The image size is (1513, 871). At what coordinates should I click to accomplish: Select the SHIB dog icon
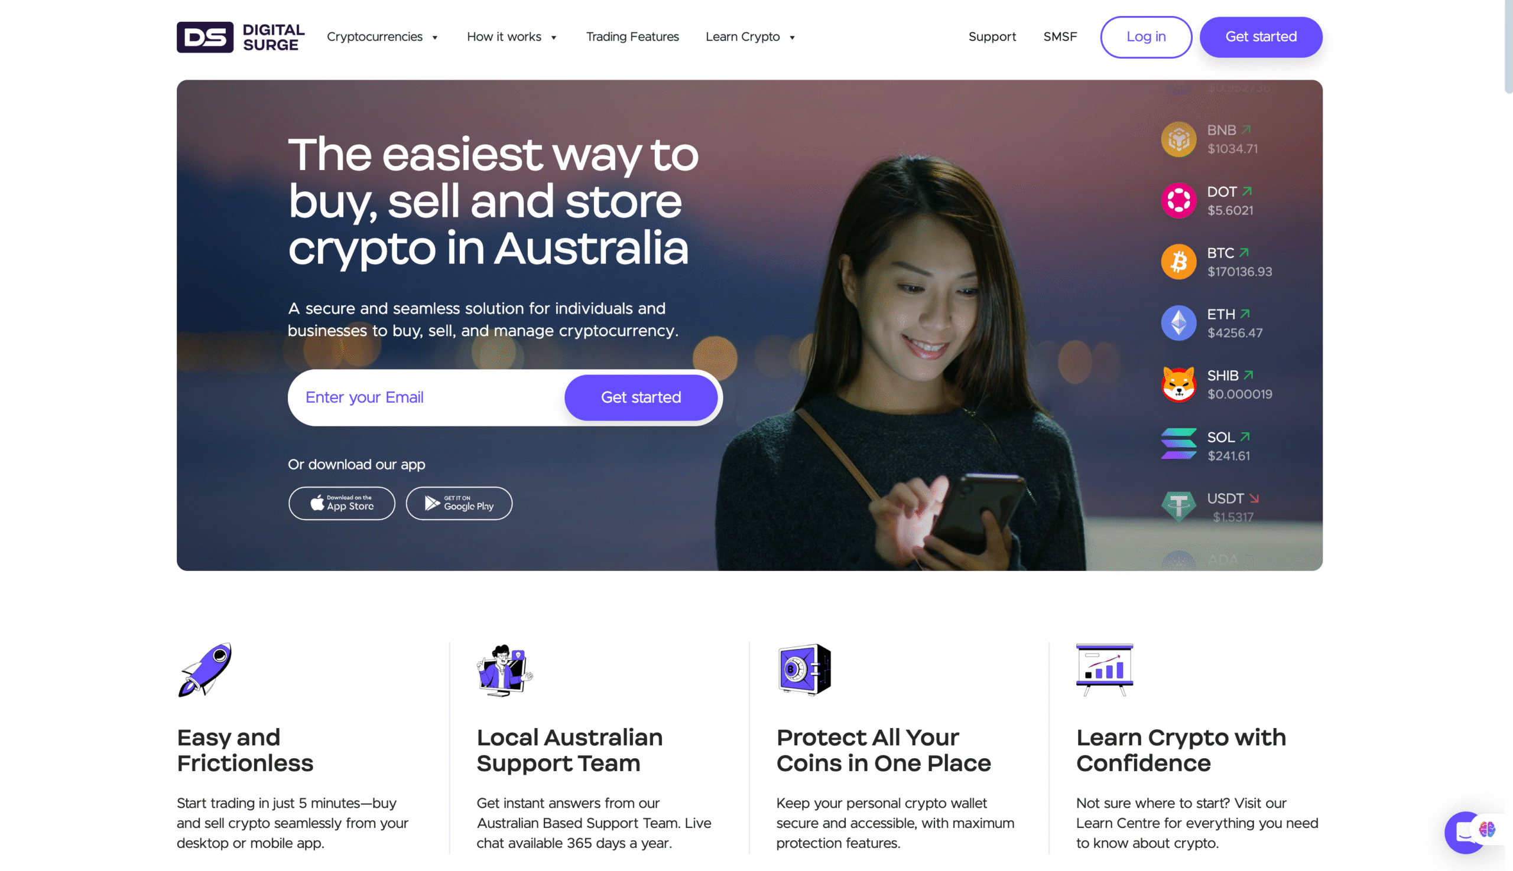(x=1178, y=384)
